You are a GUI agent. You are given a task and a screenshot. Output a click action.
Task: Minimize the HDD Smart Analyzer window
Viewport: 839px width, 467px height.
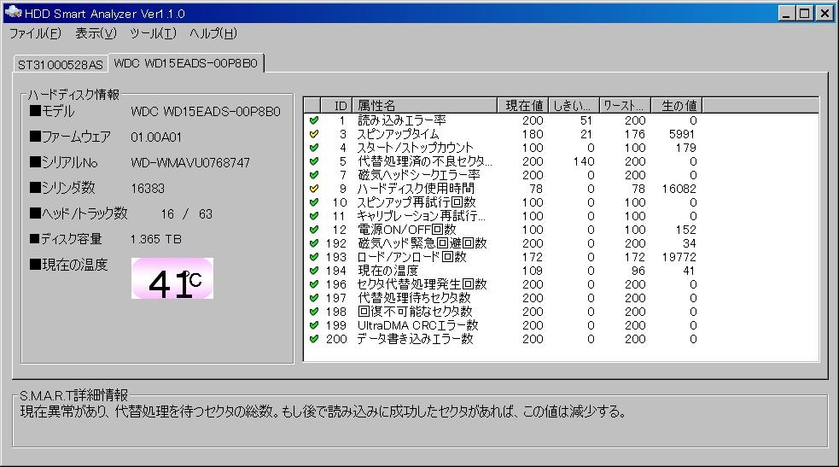point(786,13)
